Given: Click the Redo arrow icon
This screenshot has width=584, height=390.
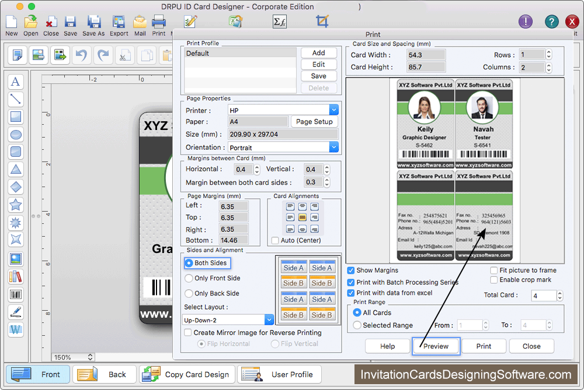Looking at the screenshot, I should [x=103, y=55].
